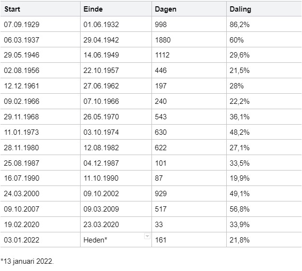Click the Daling column header

[264, 9]
